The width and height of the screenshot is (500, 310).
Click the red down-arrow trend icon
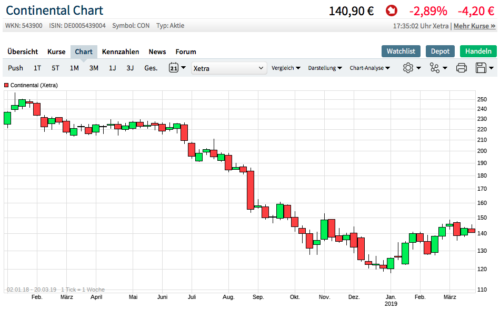(x=392, y=11)
